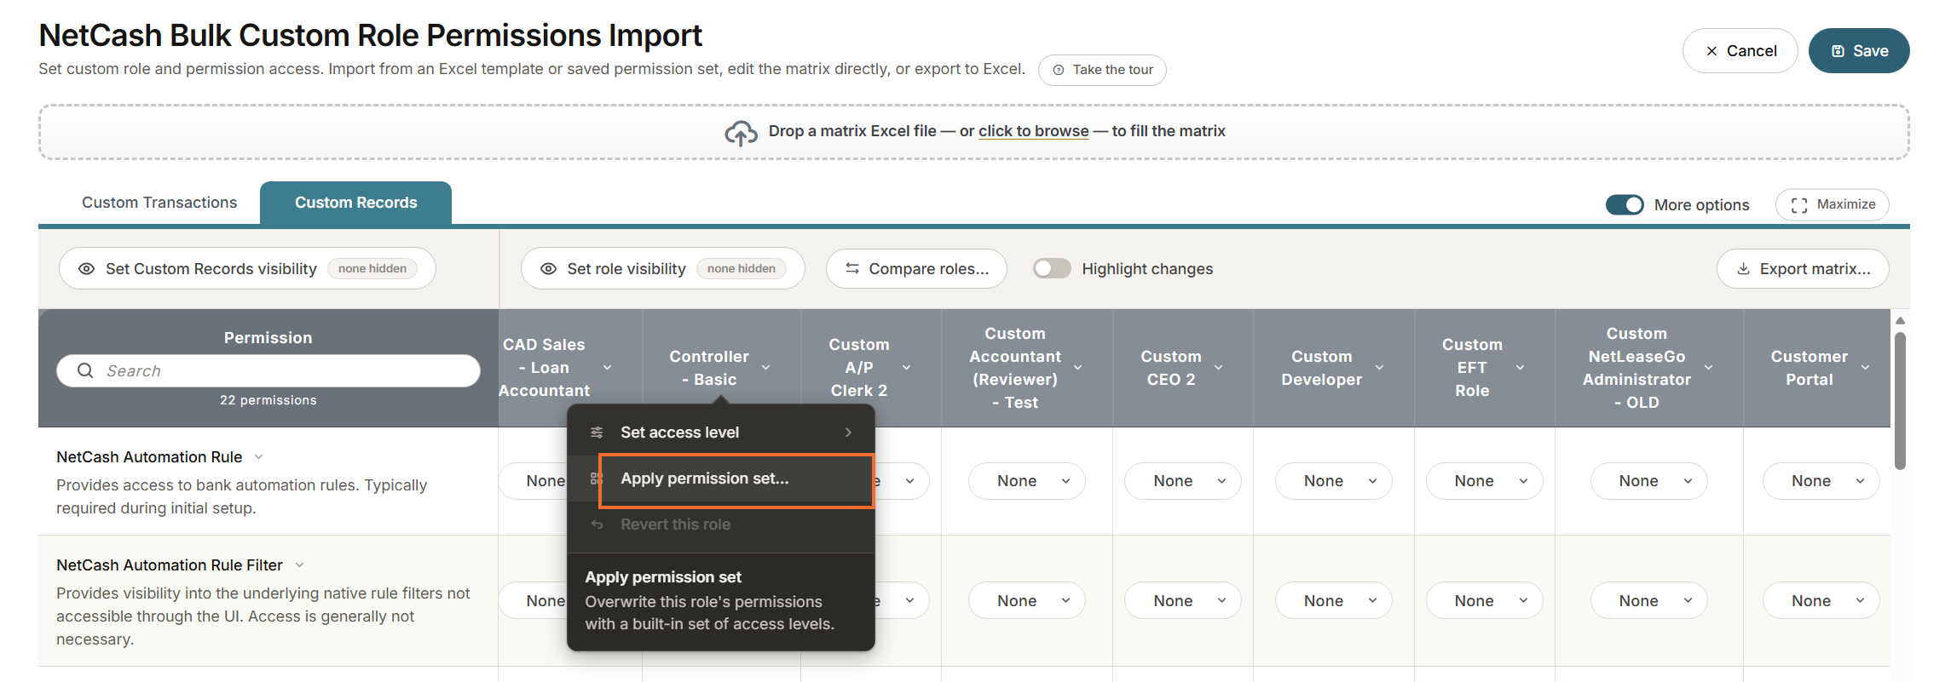Click the Maximize button
The image size is (1951, 682).
pos(1832,205)
